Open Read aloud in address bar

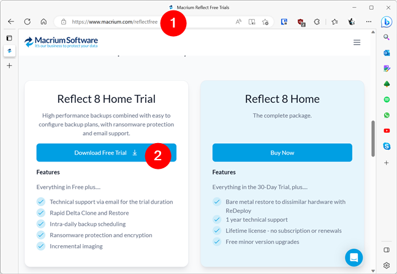pyautogui.click(x=238, y=22)
